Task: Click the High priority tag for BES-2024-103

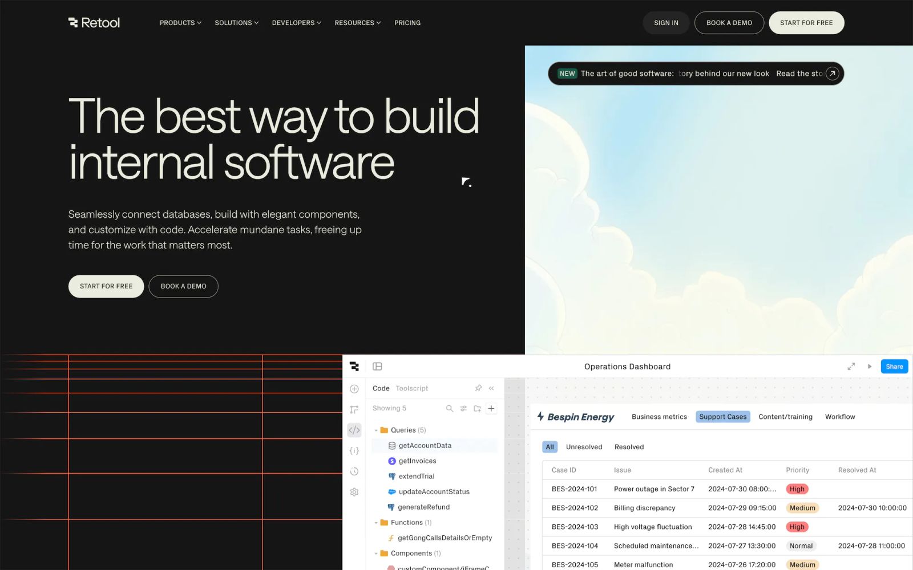Action: 797,527
